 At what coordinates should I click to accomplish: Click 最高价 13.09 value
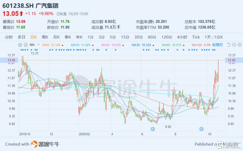click(21, 21)
